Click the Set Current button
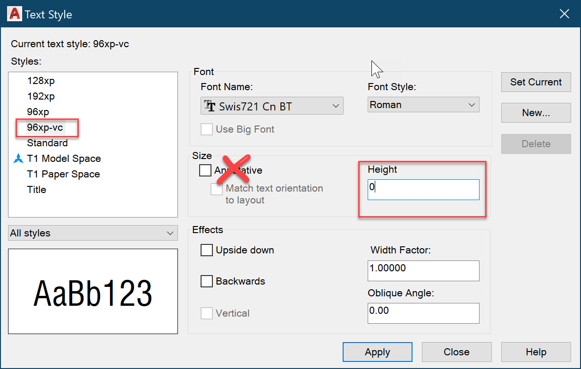Screen dimensions: 581x369 pyautogui.click(x=536, y=82)
